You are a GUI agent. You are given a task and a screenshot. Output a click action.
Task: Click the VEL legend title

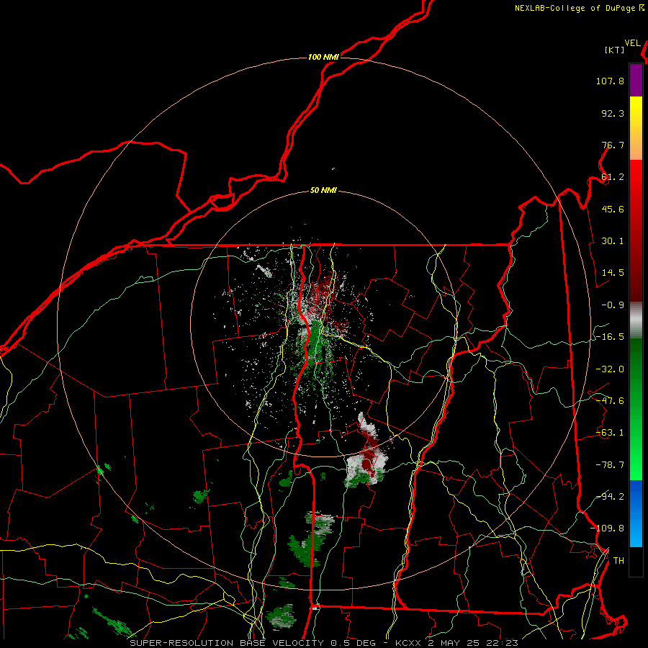(632, 43)
